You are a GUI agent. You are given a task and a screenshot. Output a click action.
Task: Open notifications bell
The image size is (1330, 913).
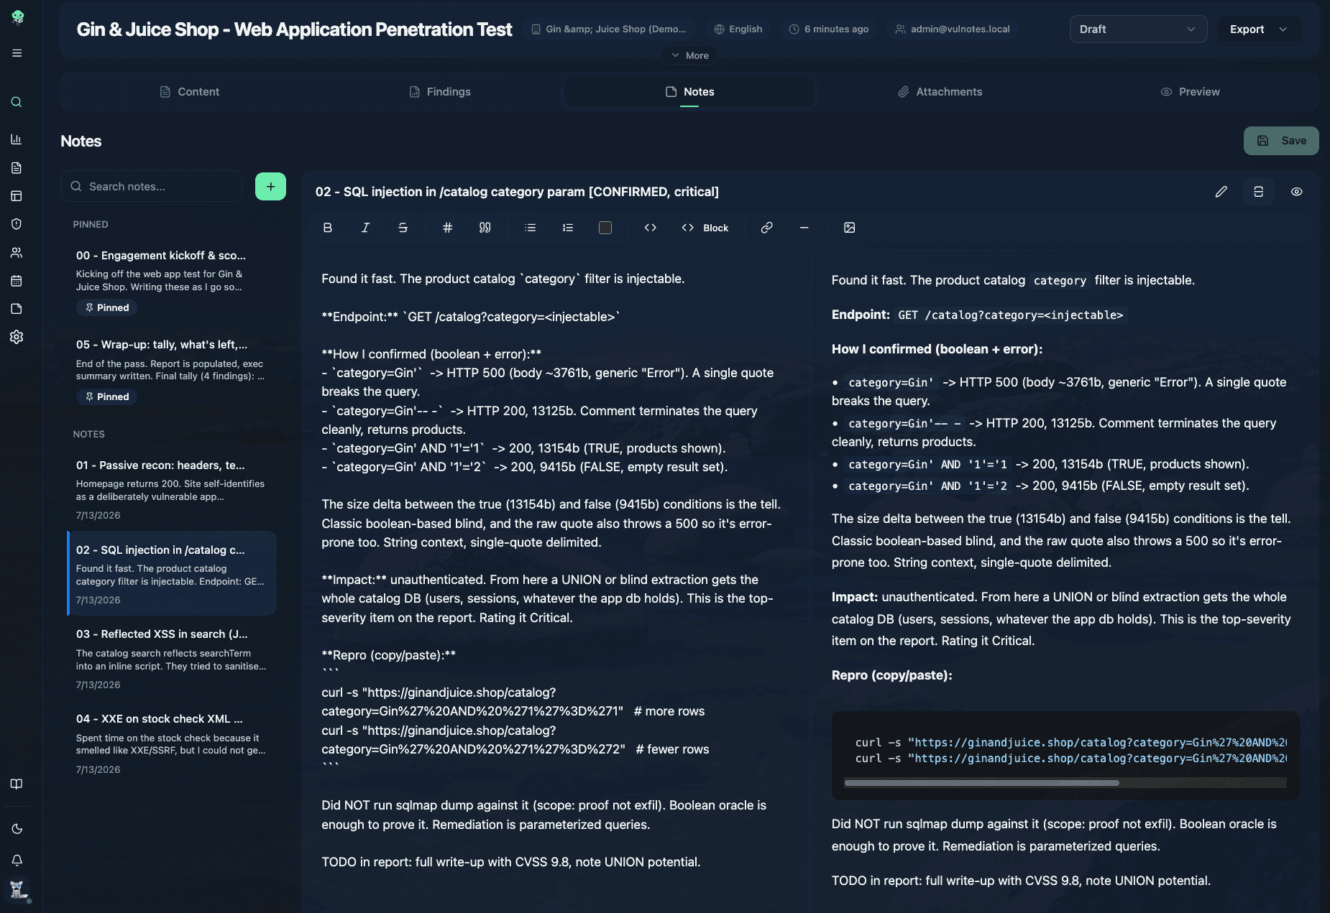(x=17, y=861)
